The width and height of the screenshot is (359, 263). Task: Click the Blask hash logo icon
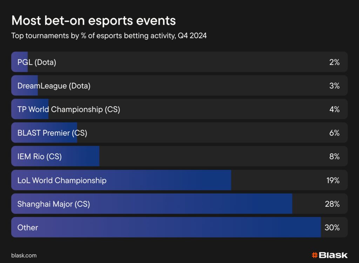pos(314,255)
